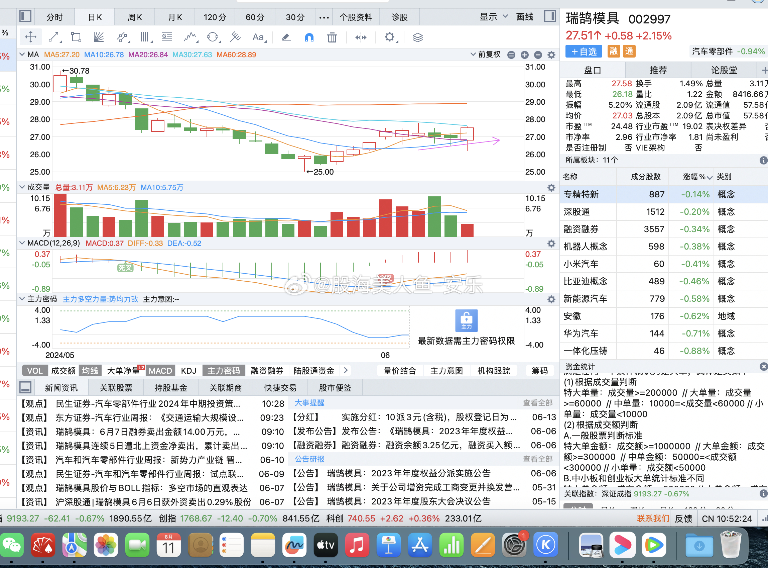
Task: Click the 主力 lock to unlock main force data
Action: coord(466,320)
